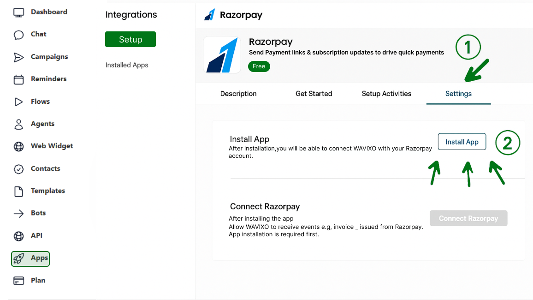This screenshot has height=300, width=533.
Task: Open Agents using the person icon
Action: pyautogui.click(x=18, y=124)
